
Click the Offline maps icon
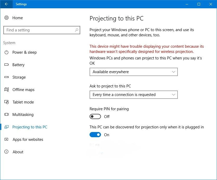[x=6, y=90]
